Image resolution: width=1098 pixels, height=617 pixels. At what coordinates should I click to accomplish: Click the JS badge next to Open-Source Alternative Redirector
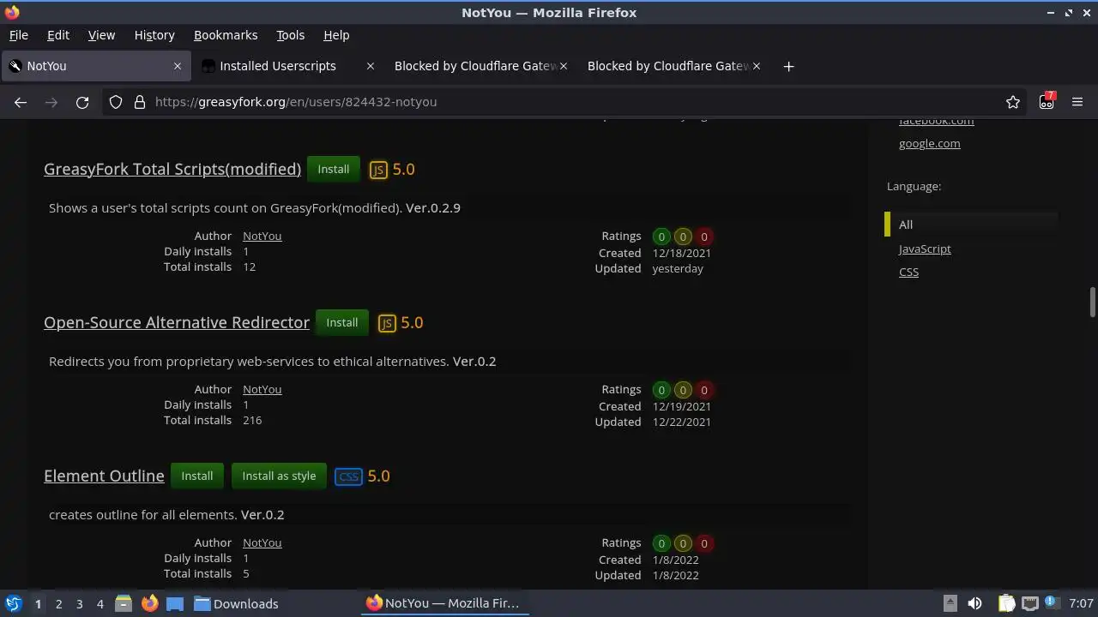point(387,323)
